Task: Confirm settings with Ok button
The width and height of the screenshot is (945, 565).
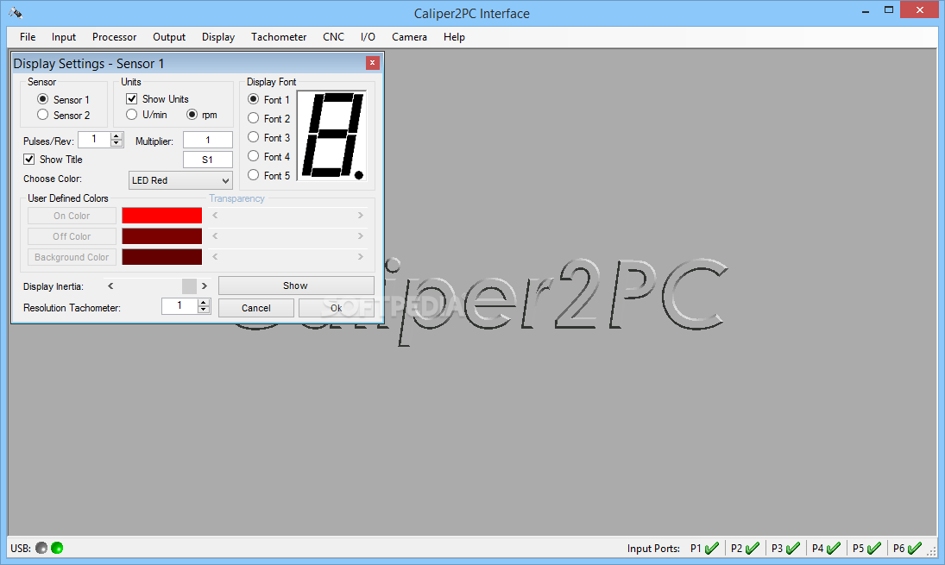Action: [337, 308]
